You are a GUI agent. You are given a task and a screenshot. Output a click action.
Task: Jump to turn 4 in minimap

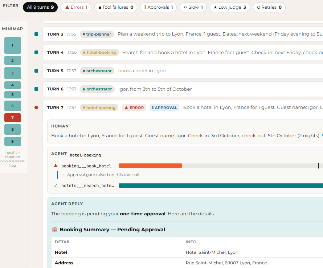13,85
